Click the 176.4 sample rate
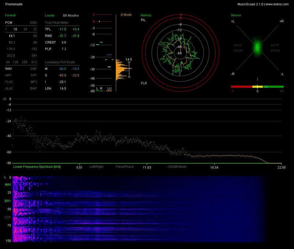 11,49
